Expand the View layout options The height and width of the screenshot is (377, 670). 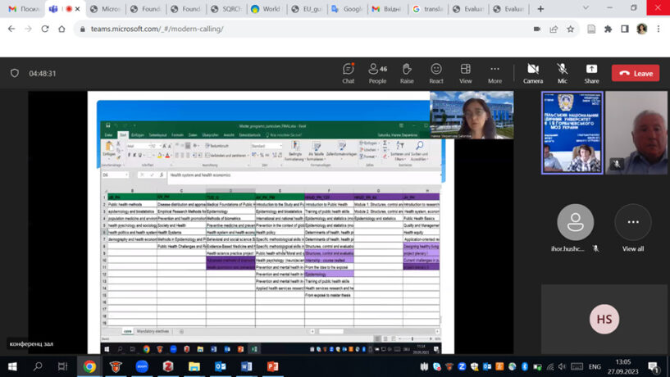click(x=466, y=73)
